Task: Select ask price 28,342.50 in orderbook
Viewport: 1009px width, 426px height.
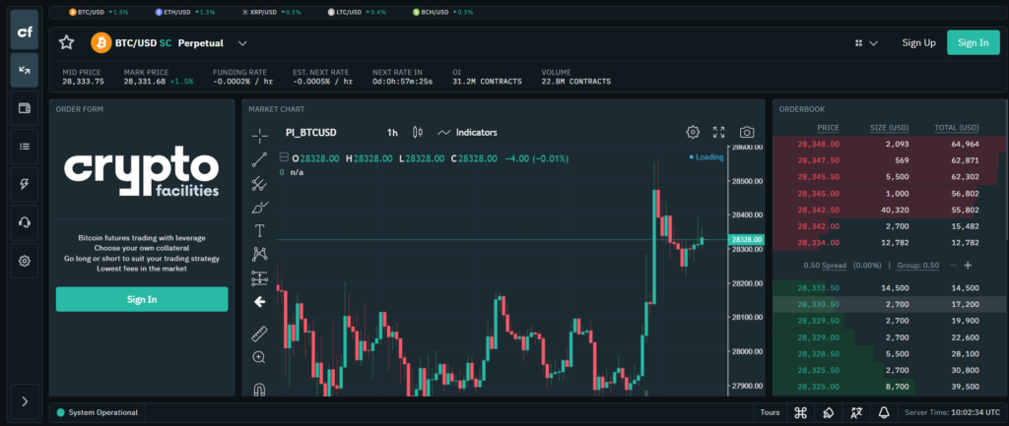Action: (819, 210)
